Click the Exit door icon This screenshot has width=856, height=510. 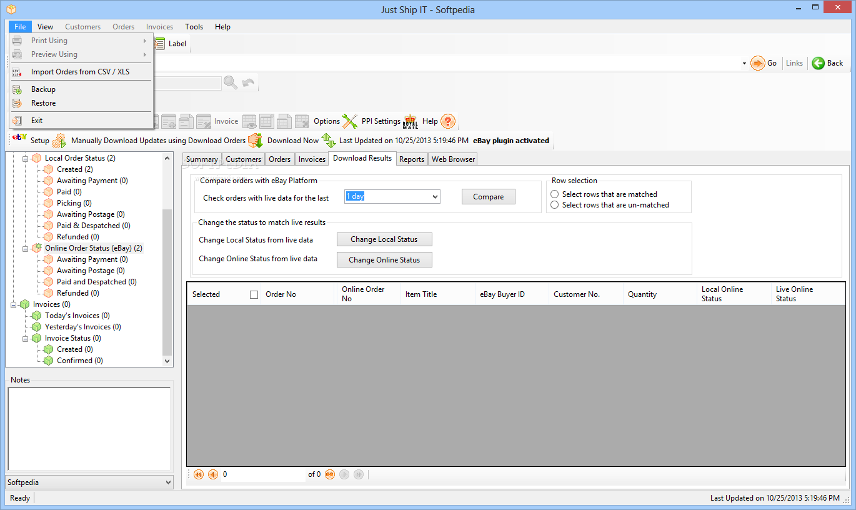pos(17,121)
